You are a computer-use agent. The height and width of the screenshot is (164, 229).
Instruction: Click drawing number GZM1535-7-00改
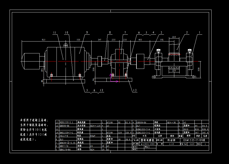(194, 140)
